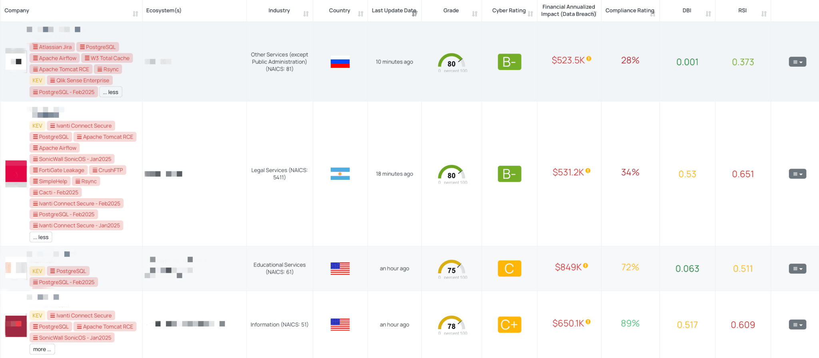Screen dimensions: 819x358
Task: Open actions dropdown for Legal Services row
Action: click(797, 174)
